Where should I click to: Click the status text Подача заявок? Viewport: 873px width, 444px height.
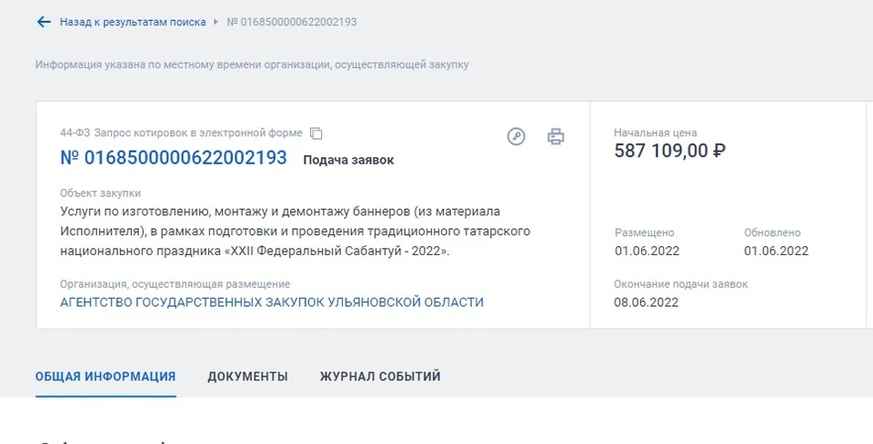pos(348,160)
